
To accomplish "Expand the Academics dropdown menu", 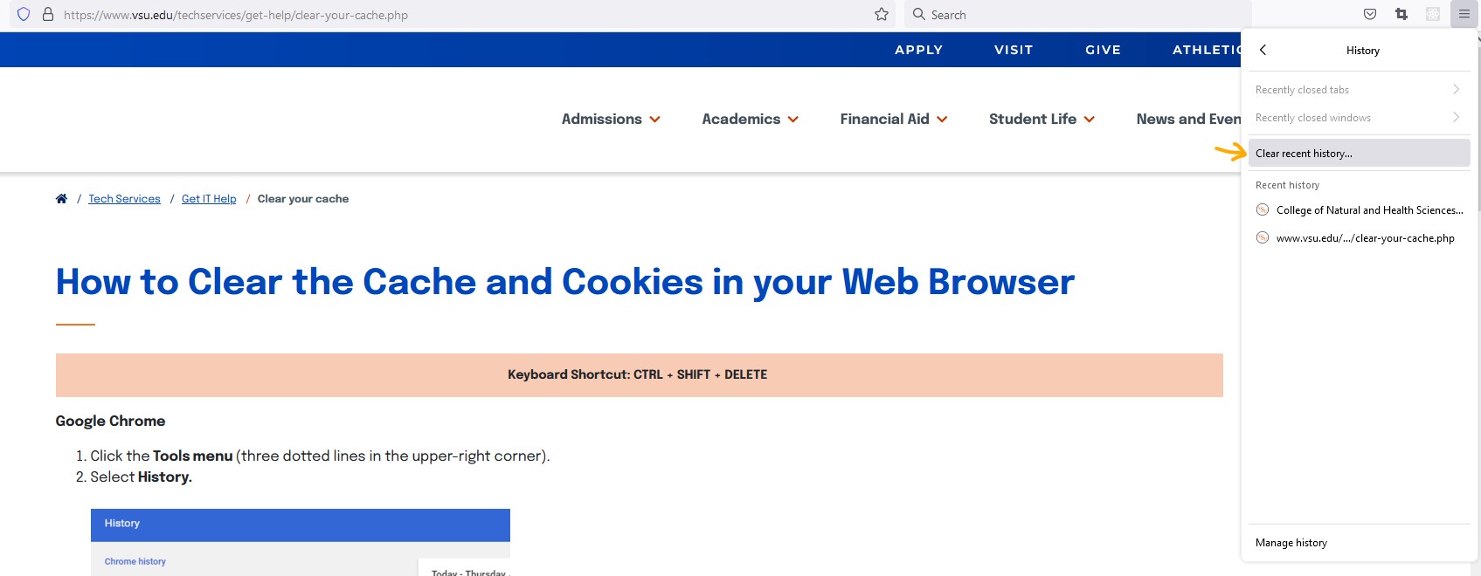I will coord(751,119).
